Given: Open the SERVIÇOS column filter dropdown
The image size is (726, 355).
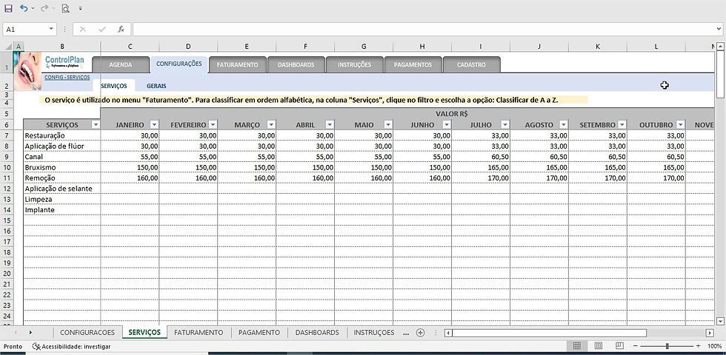Looking at the screenshot, I should pos(96,125).
